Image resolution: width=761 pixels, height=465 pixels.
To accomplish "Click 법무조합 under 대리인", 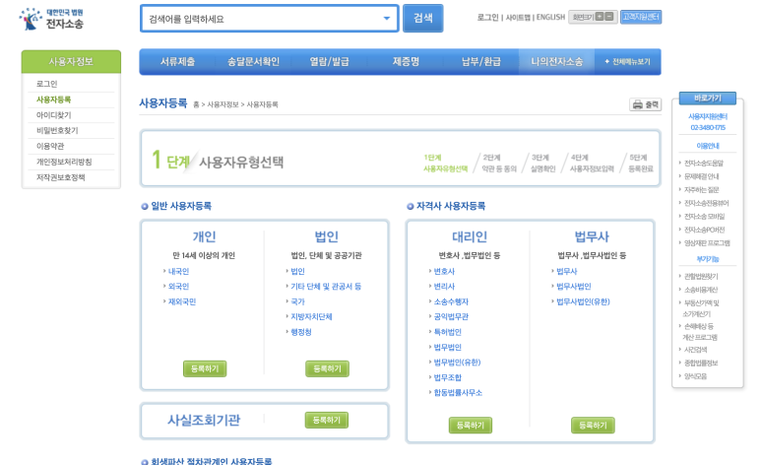I will click(x=448, y=377).
